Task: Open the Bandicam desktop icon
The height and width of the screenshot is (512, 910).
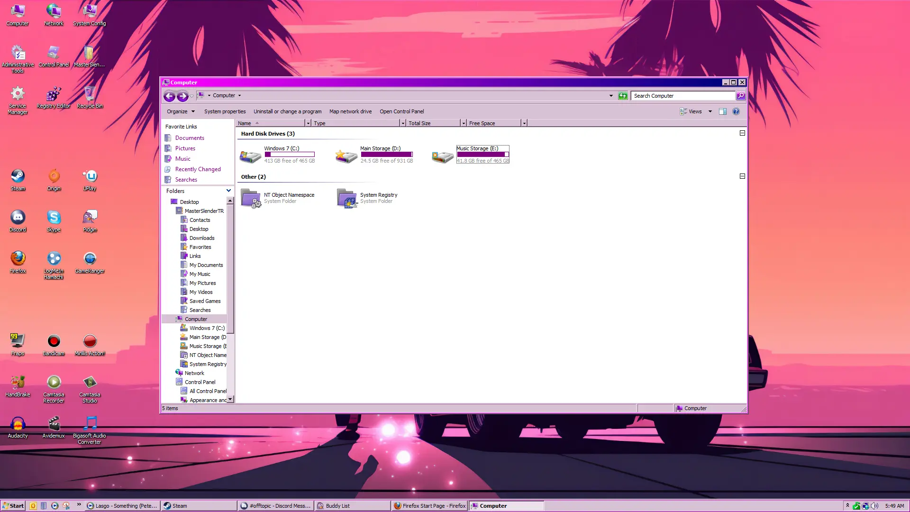Action: (x=54, y=341)
